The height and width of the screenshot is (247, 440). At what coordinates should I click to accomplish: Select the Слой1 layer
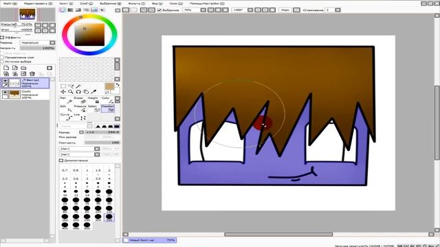[x=25, y=95]
